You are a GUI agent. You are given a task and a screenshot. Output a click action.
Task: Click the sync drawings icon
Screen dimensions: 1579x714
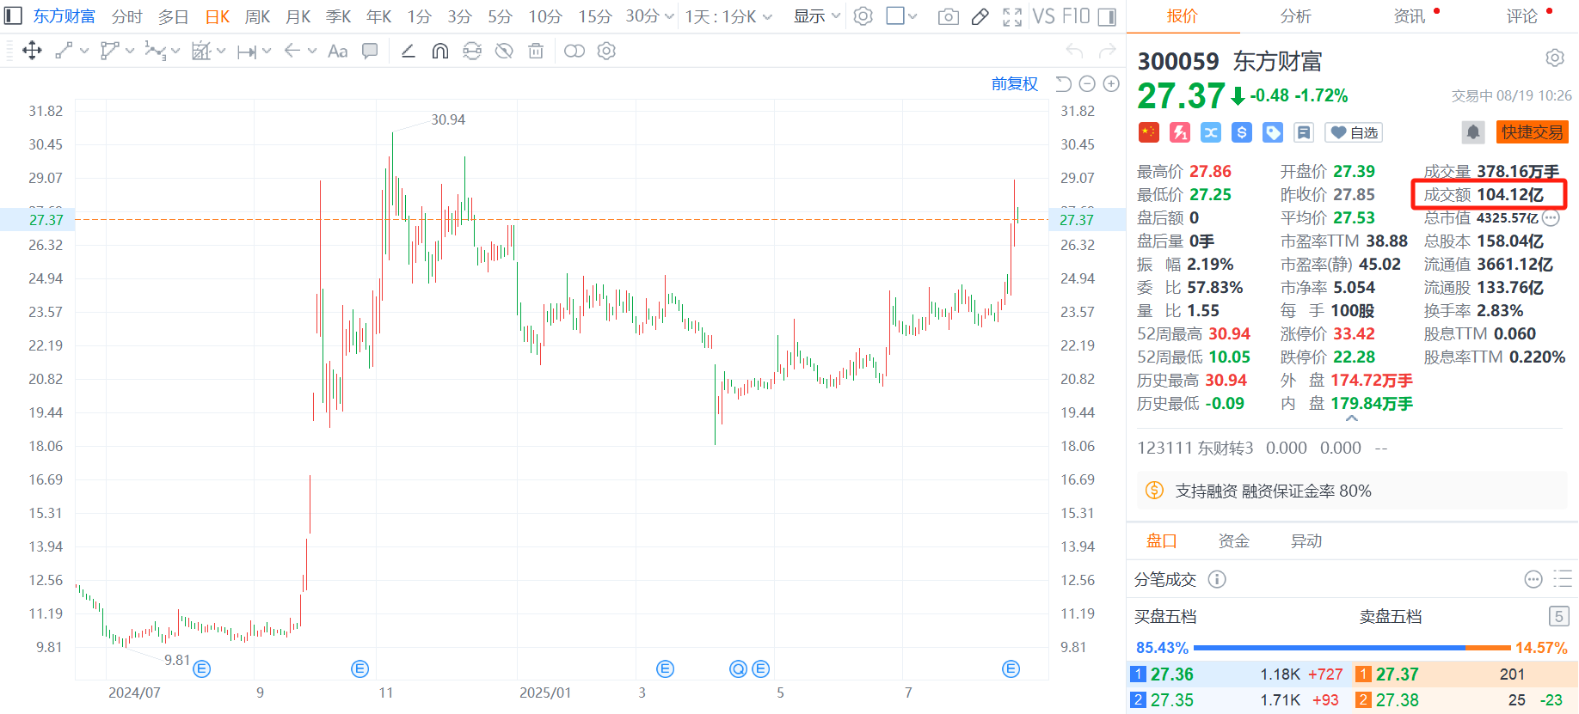click(472, 51)
